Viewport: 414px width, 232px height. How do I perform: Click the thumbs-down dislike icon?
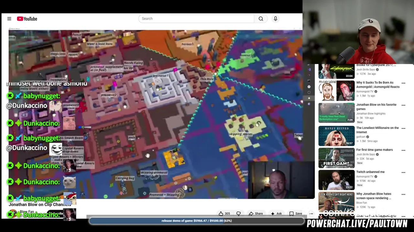pos(239,214)
